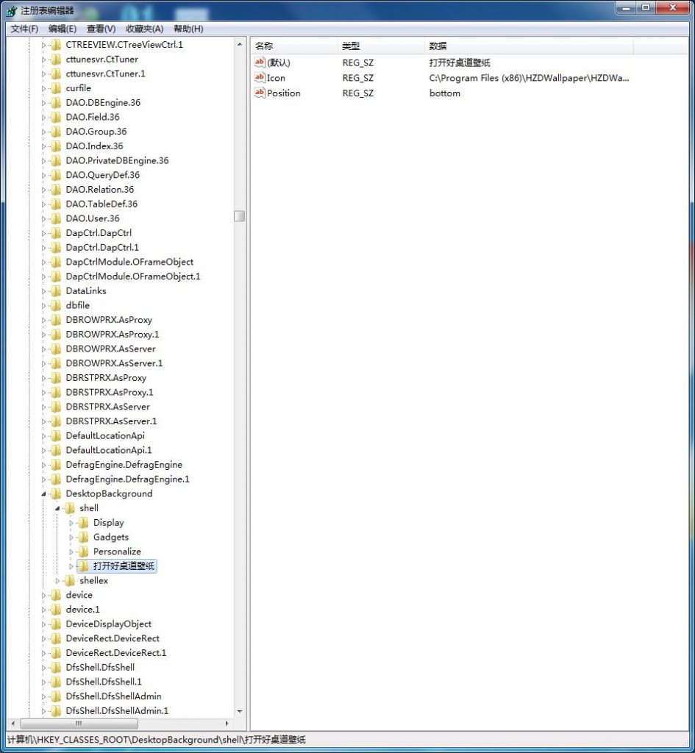
Task: Click the folder icon of DAO.DBEngine.36
Action: (x=57, y=102)
